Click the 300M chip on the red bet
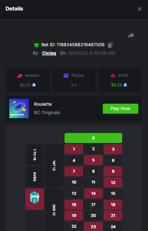 35,197
